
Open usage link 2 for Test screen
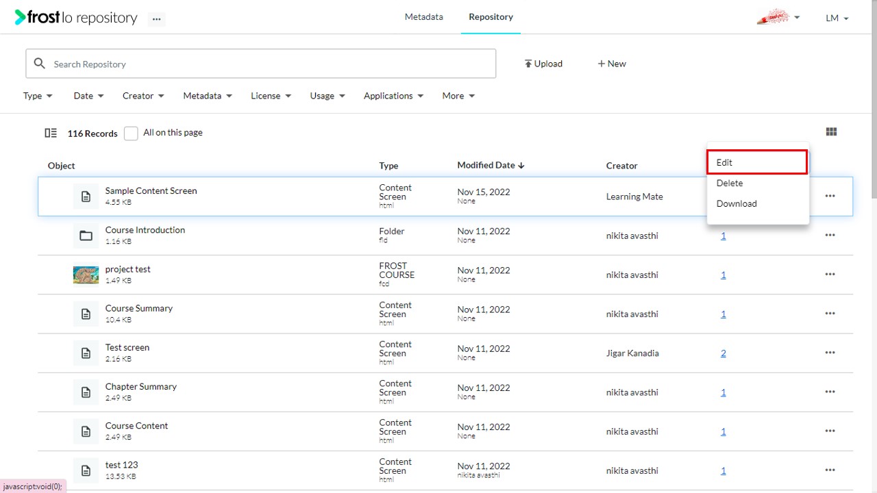click(724, 353)
